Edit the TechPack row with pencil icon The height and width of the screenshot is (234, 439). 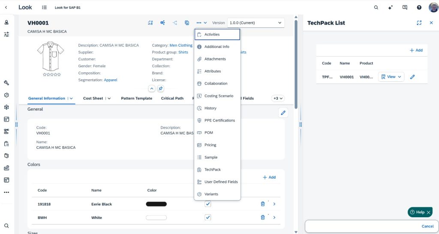point(412,77)
